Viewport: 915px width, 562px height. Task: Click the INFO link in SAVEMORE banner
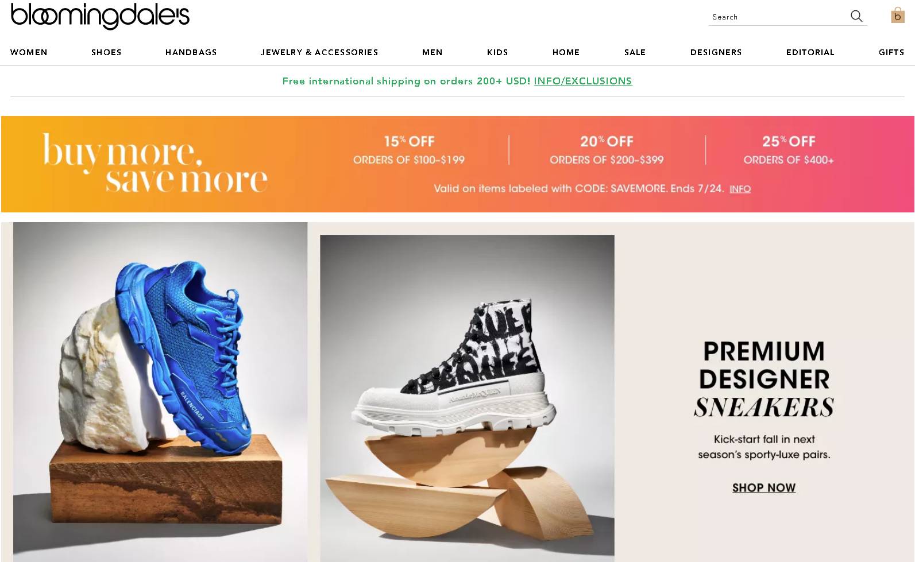tap(740, 189)
